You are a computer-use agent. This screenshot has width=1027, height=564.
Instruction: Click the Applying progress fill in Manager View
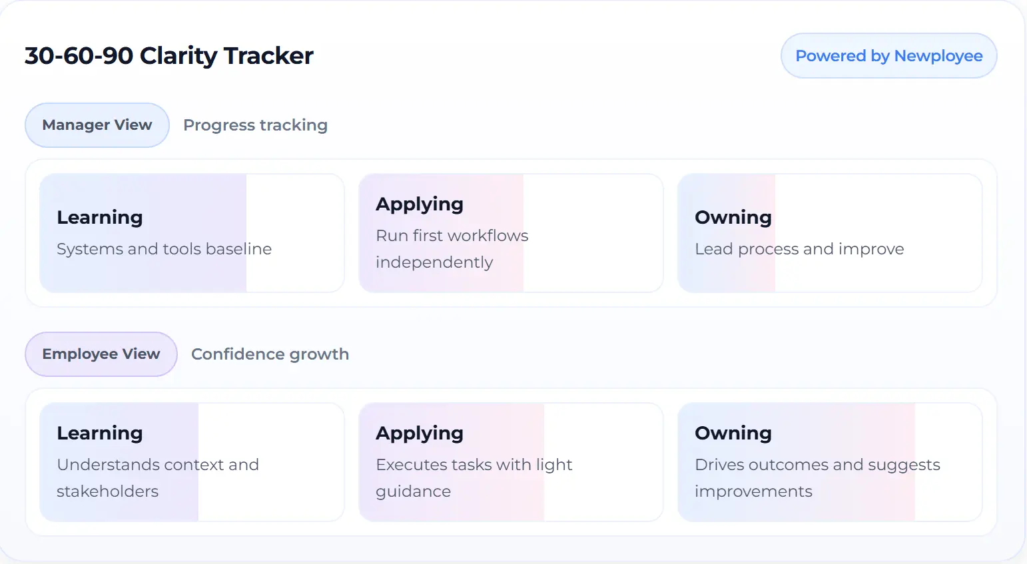(440, 233)
